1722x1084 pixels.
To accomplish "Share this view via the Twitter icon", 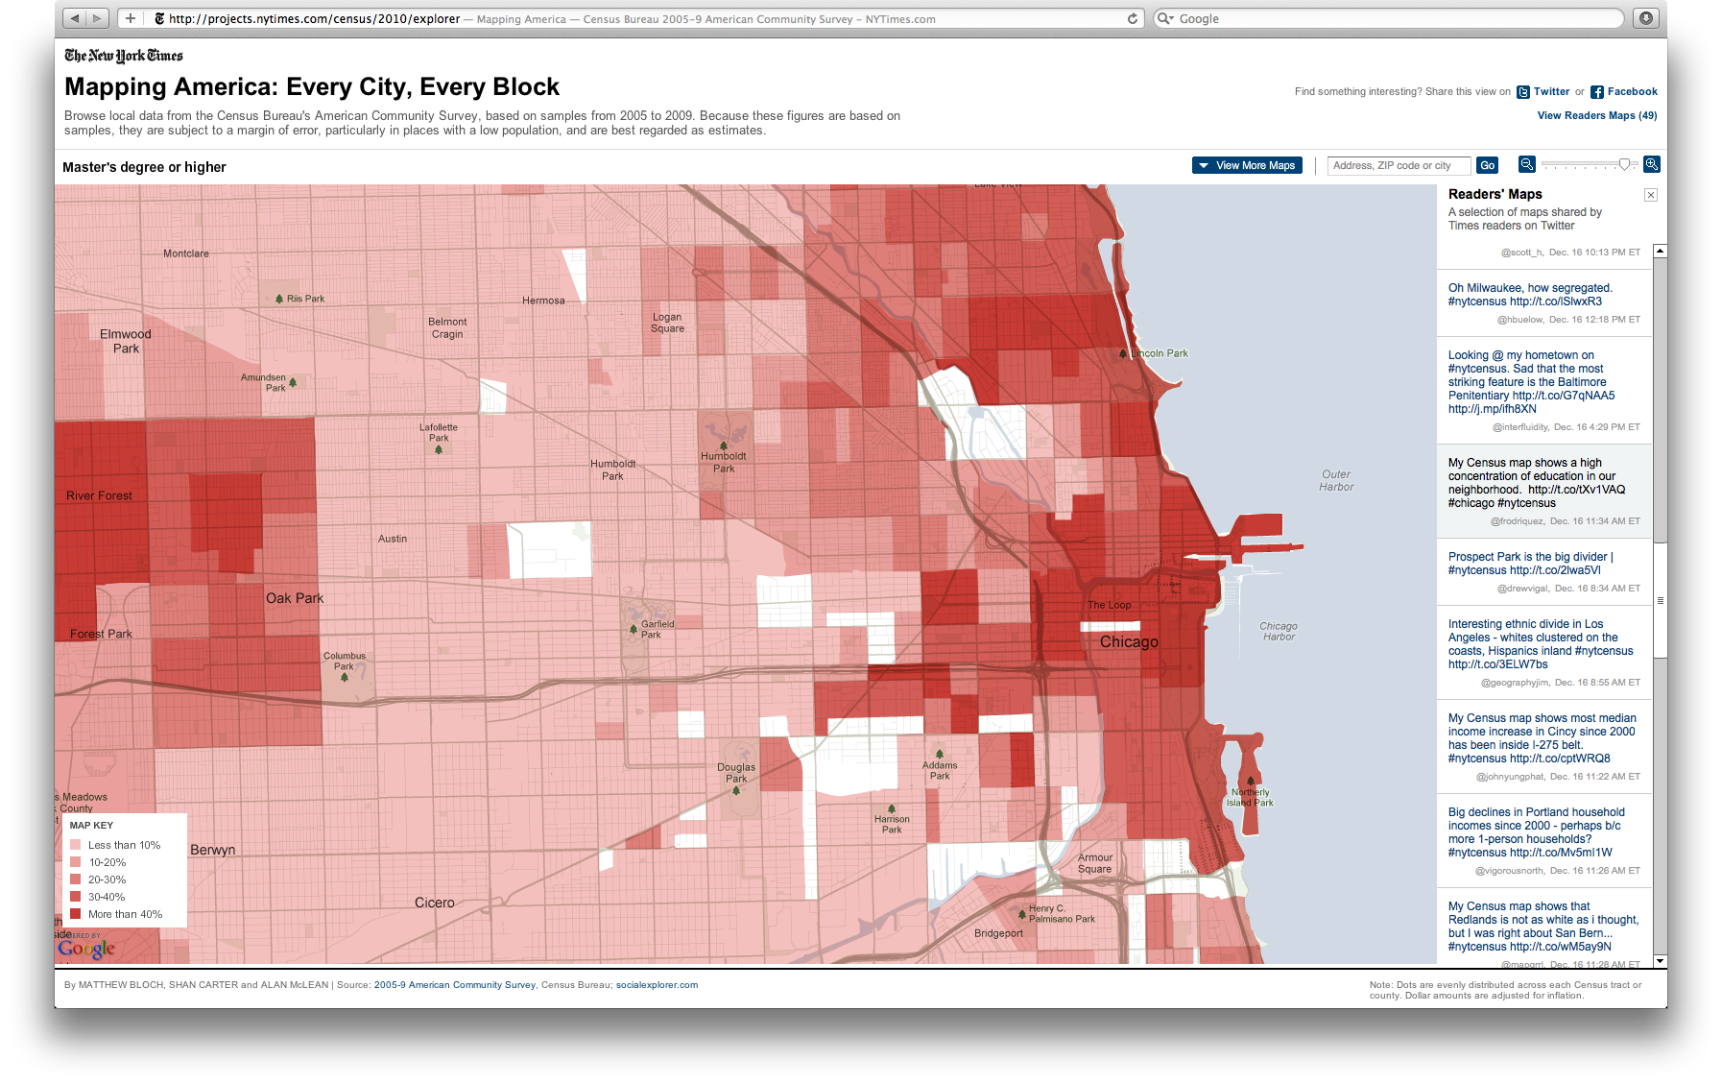I will [1522, 91].
